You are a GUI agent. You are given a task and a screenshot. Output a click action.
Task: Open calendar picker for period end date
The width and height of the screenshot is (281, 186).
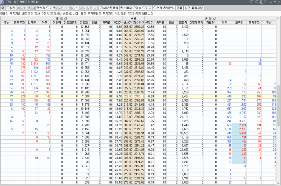[95, 8]
